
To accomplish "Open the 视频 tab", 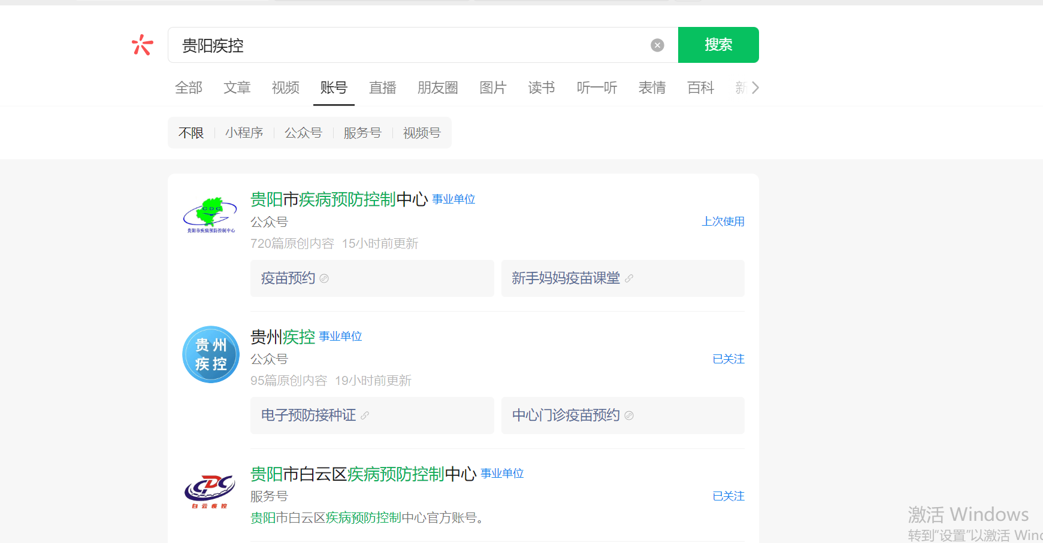I will click(x=286, y=88).
